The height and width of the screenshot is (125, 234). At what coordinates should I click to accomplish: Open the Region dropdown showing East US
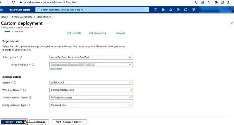[x=91, y=83]
